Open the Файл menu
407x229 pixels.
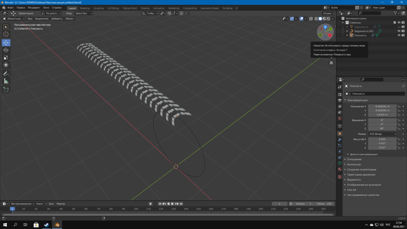[x=10, y=8]
